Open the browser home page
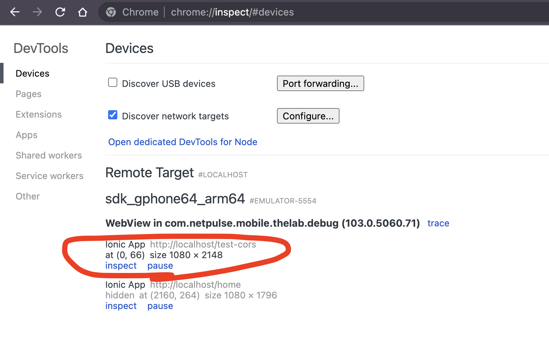Viewport: 549px width, 351px height. click(82, 12)
